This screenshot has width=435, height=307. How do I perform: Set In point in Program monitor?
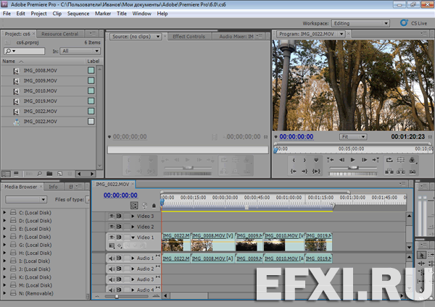coord(294,160)
